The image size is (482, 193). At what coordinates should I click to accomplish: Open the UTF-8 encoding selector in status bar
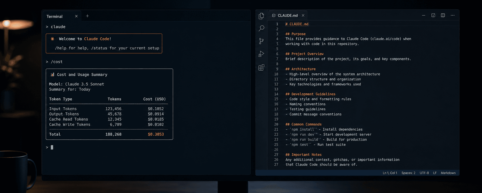424,173
